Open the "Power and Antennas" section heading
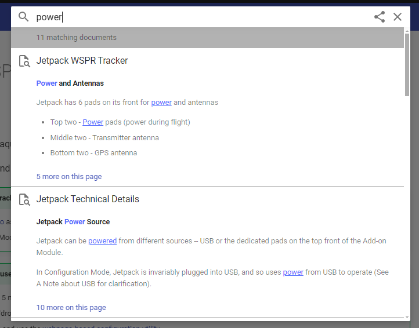 pyautogui.click(x=70, y=83)
